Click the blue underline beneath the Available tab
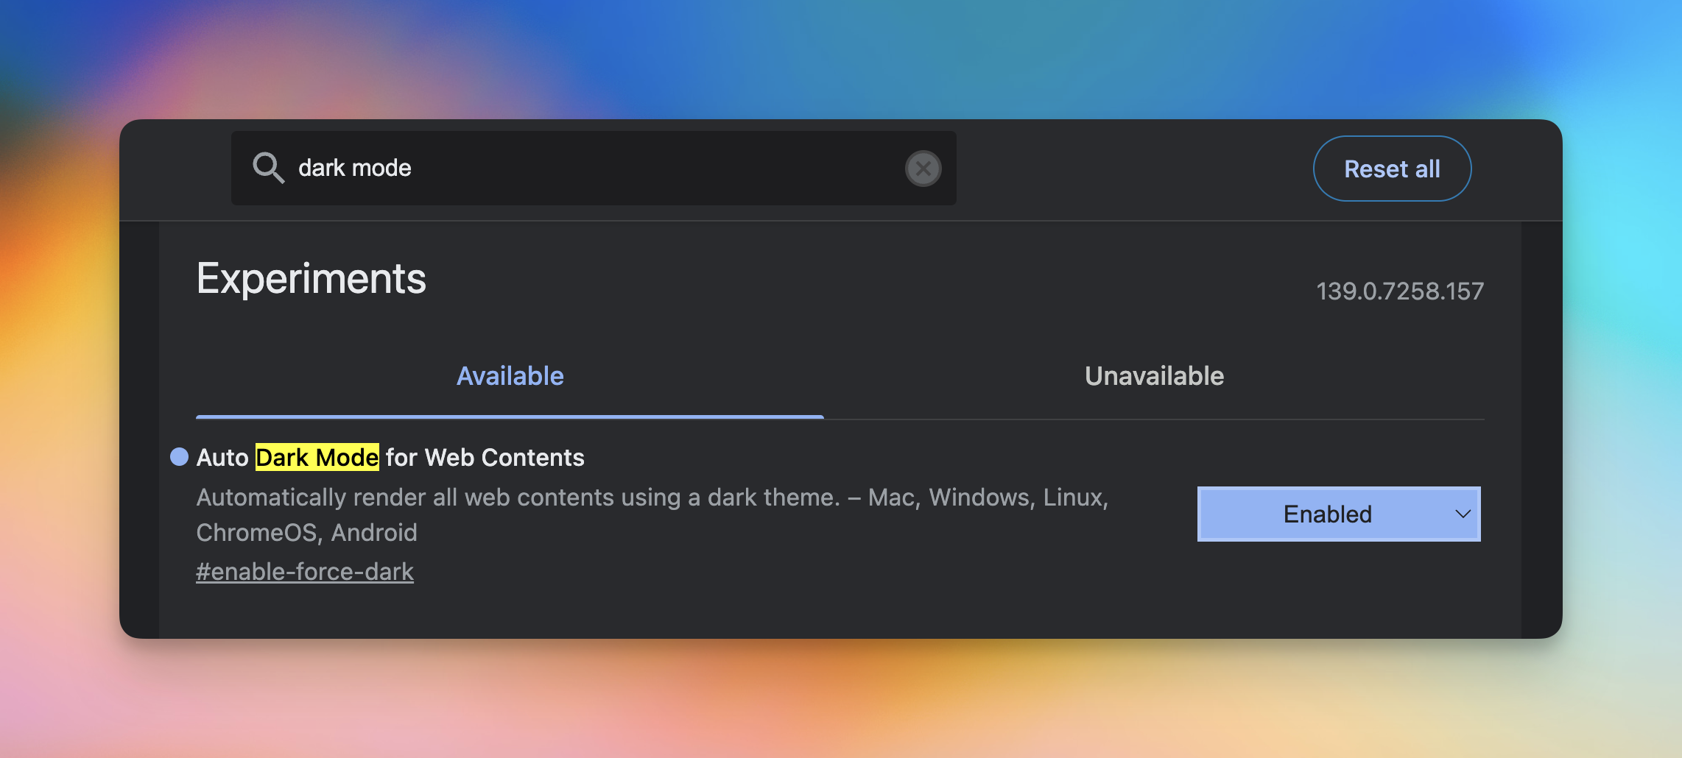Screen dimensions: 1682x758 coord(510,417)
